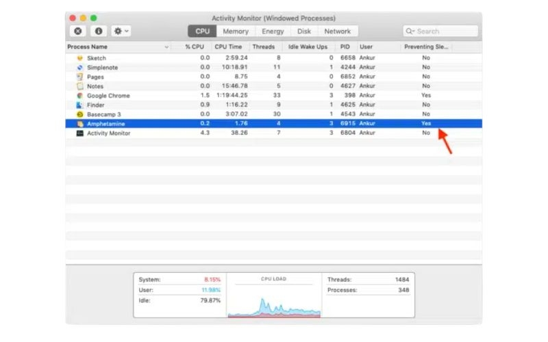Sort by User column header
The image size is (548, 342).
click(366, 47)
